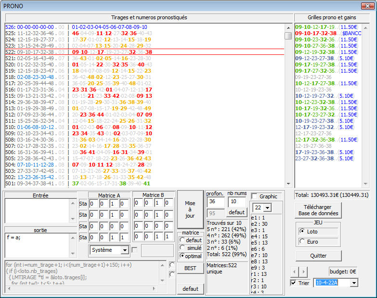Image resolution: width=377 pixels, height=298 pixels.
Task: Choose the simulé matrice option
Action: click(183, 247)
